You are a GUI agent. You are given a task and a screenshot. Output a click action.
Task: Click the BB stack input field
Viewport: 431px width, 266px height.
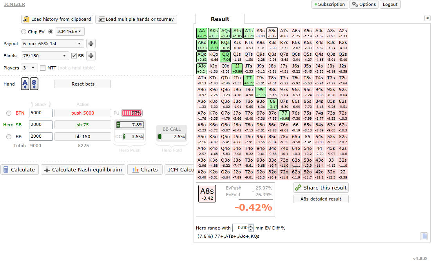click(x=41, y=137)
